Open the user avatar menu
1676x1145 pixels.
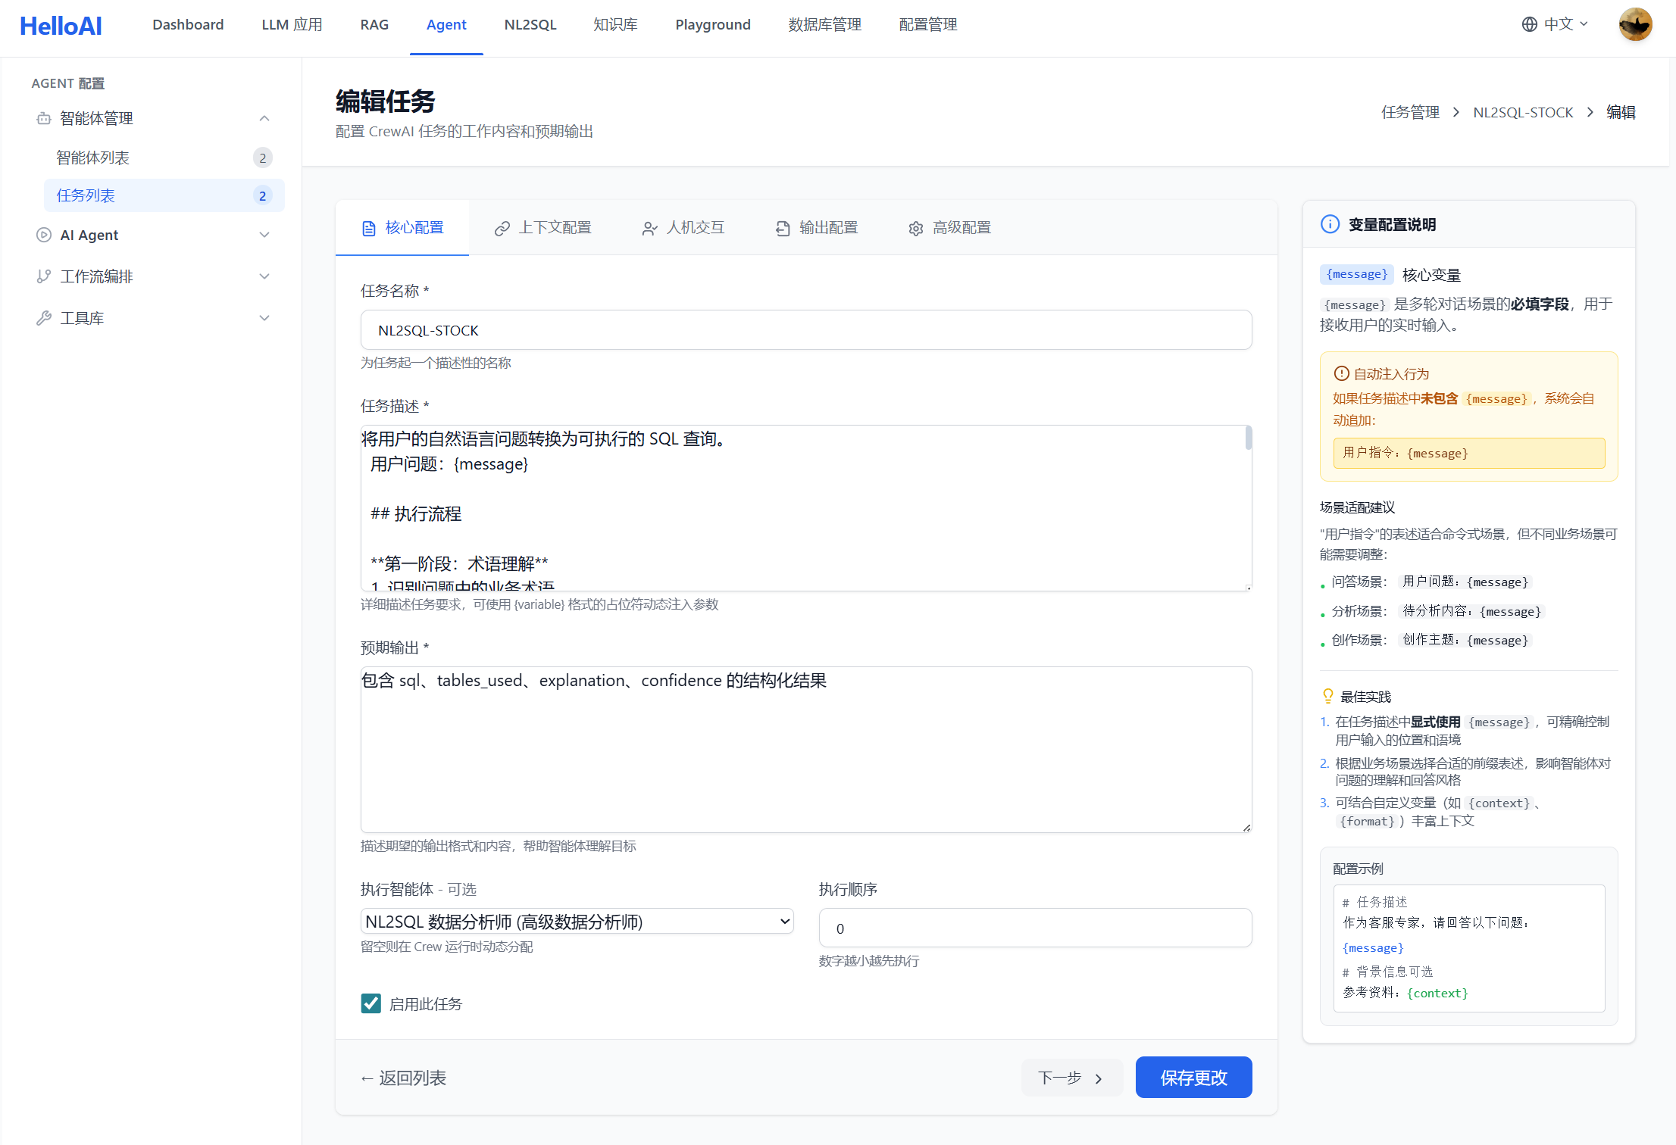pyautogui.click(x=1635, y=25)
